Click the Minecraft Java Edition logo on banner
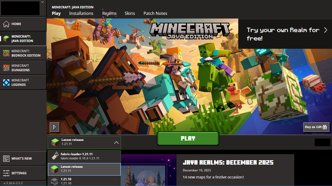Viewport: 332px width, 186px height. pos(190,31)
